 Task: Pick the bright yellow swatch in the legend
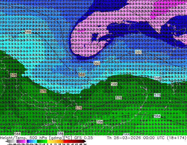tap(48, 141)
